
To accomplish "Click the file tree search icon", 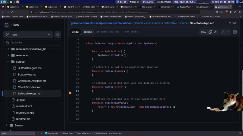I will (58, 35).
